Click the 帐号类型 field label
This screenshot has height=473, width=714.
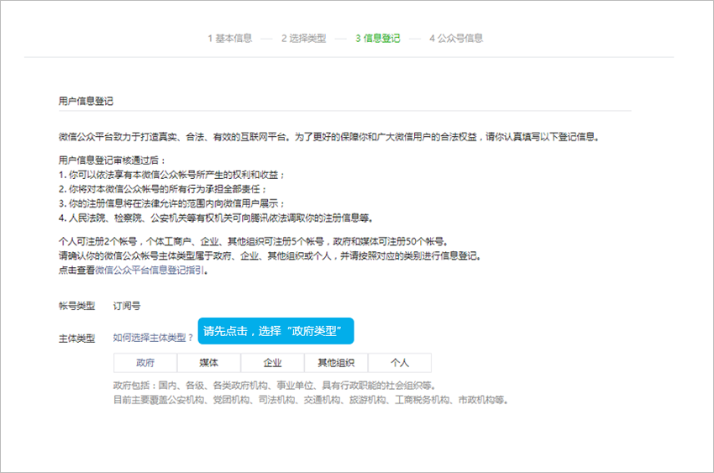[x=77, y=306]
